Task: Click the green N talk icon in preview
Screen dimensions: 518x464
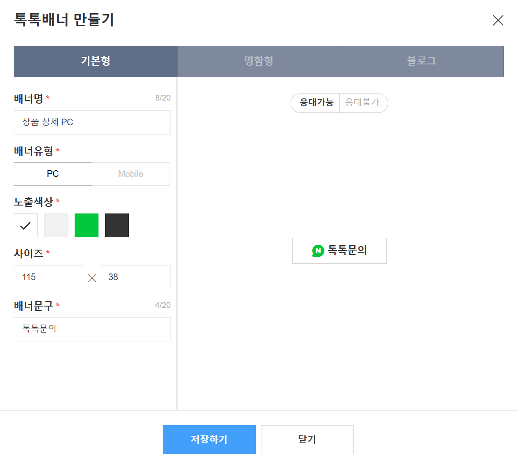Action: 318,251
